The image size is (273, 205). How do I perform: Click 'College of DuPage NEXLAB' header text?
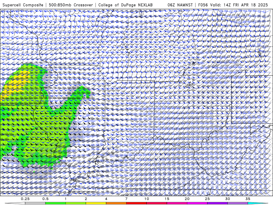pyautogui.click(x=125, y=5)
